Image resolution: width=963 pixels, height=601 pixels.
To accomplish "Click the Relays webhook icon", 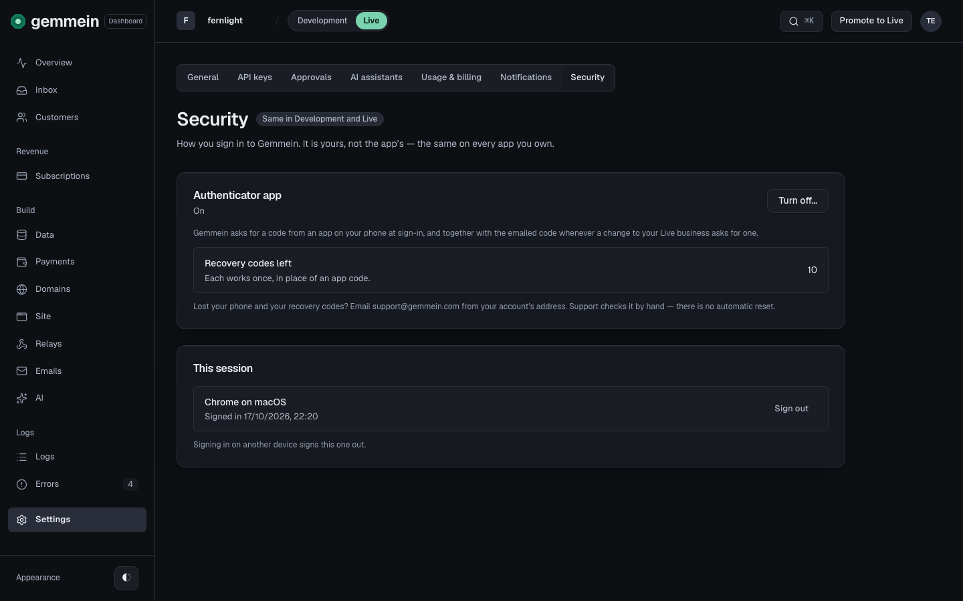I will click(22, 344).
